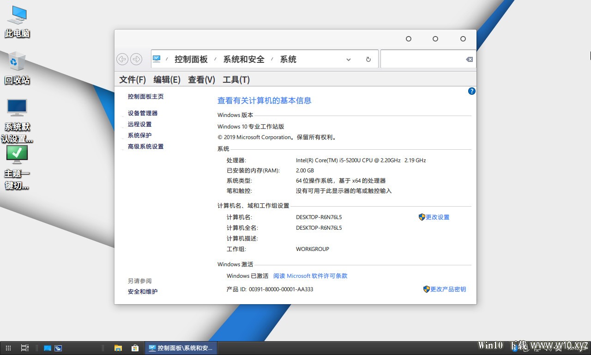
Task: Click the overlapping windows icon on the taskbar
Action: point(58,348)
